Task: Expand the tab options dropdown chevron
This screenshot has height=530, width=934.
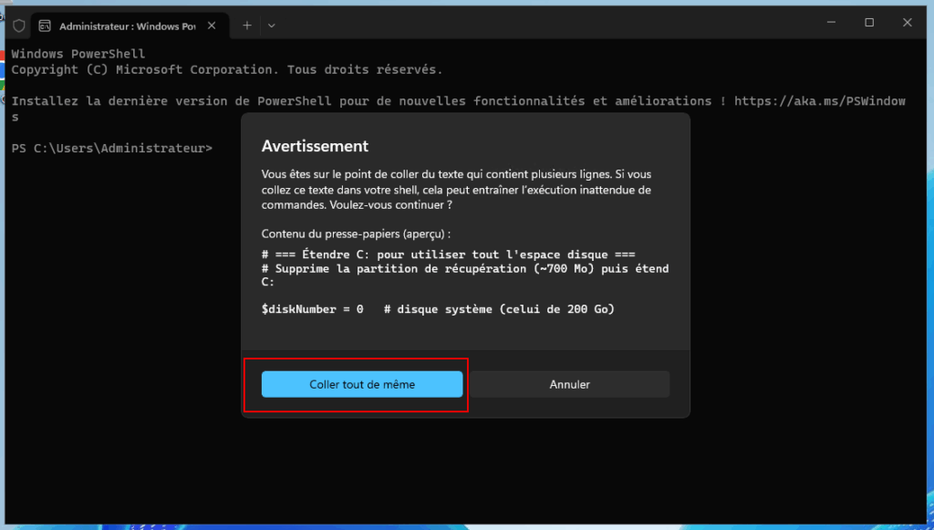Action: pos(271,25)
